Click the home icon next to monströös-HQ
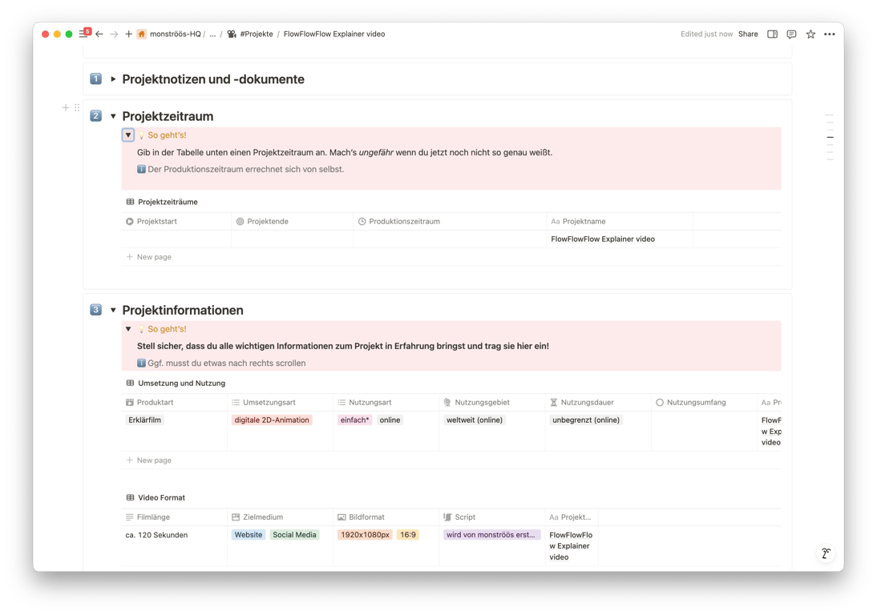877x615 pixels. click(x=142, y=34)
